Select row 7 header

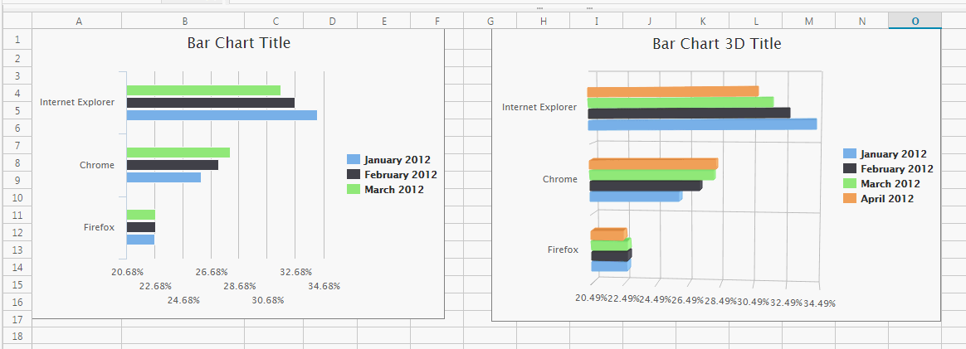pyautogui.click(x=17, y=145)
